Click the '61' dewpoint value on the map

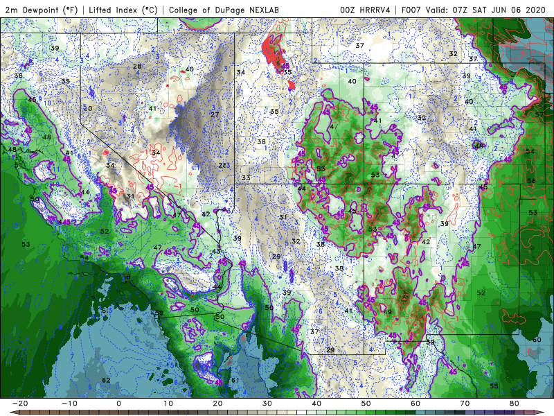pyautogui.click(x=235, y=380)
